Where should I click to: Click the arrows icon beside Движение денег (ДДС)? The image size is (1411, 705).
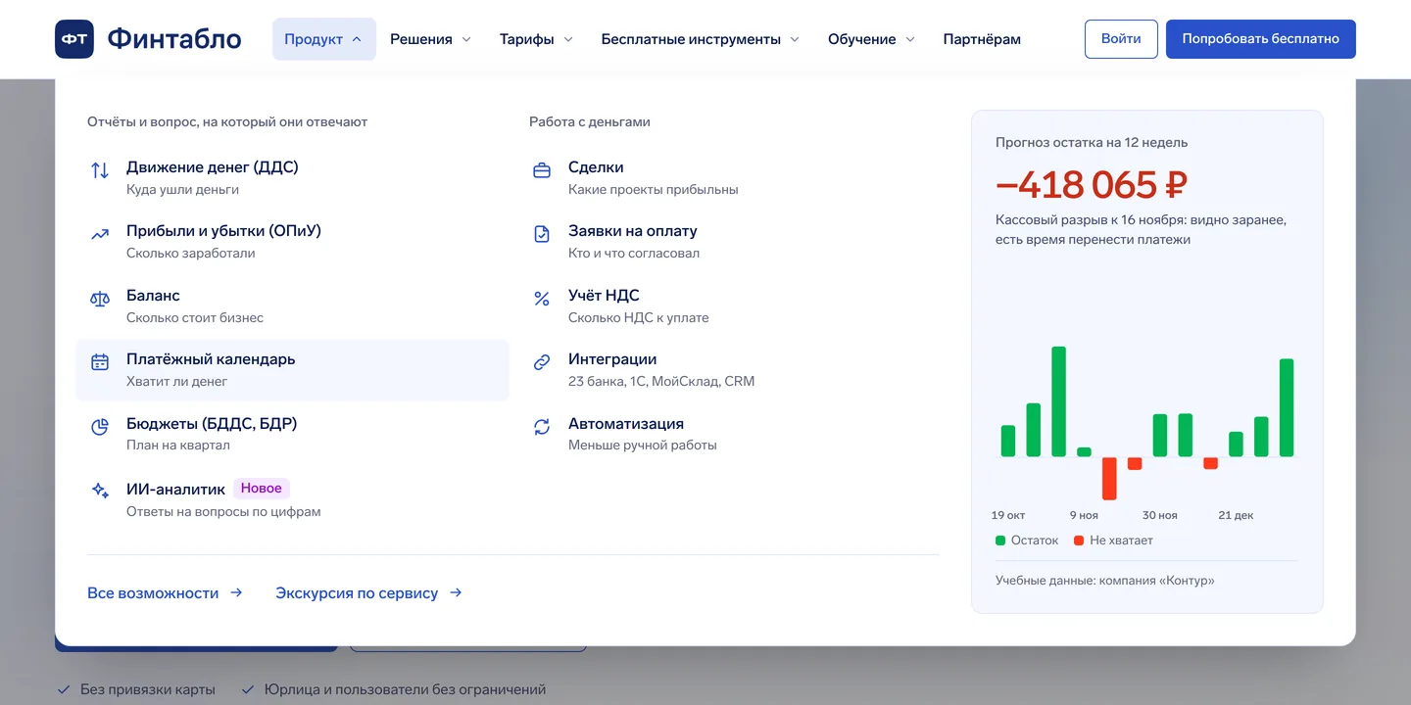(100, 170)
